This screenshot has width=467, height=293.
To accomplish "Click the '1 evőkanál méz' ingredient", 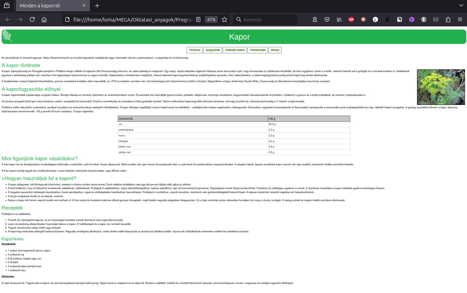I will 17,270.
